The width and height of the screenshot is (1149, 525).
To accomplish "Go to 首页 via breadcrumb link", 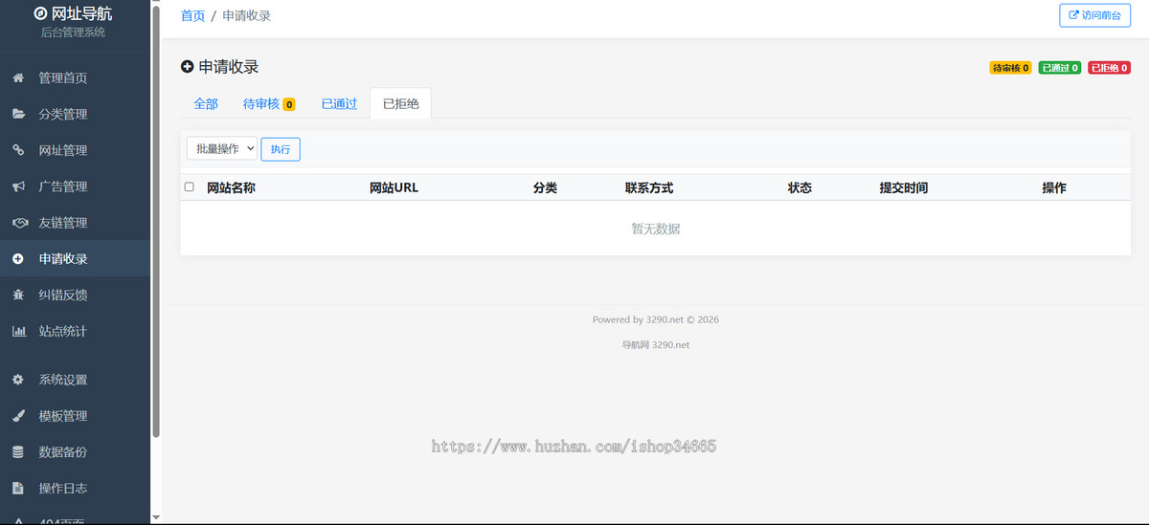I will 192,15.
